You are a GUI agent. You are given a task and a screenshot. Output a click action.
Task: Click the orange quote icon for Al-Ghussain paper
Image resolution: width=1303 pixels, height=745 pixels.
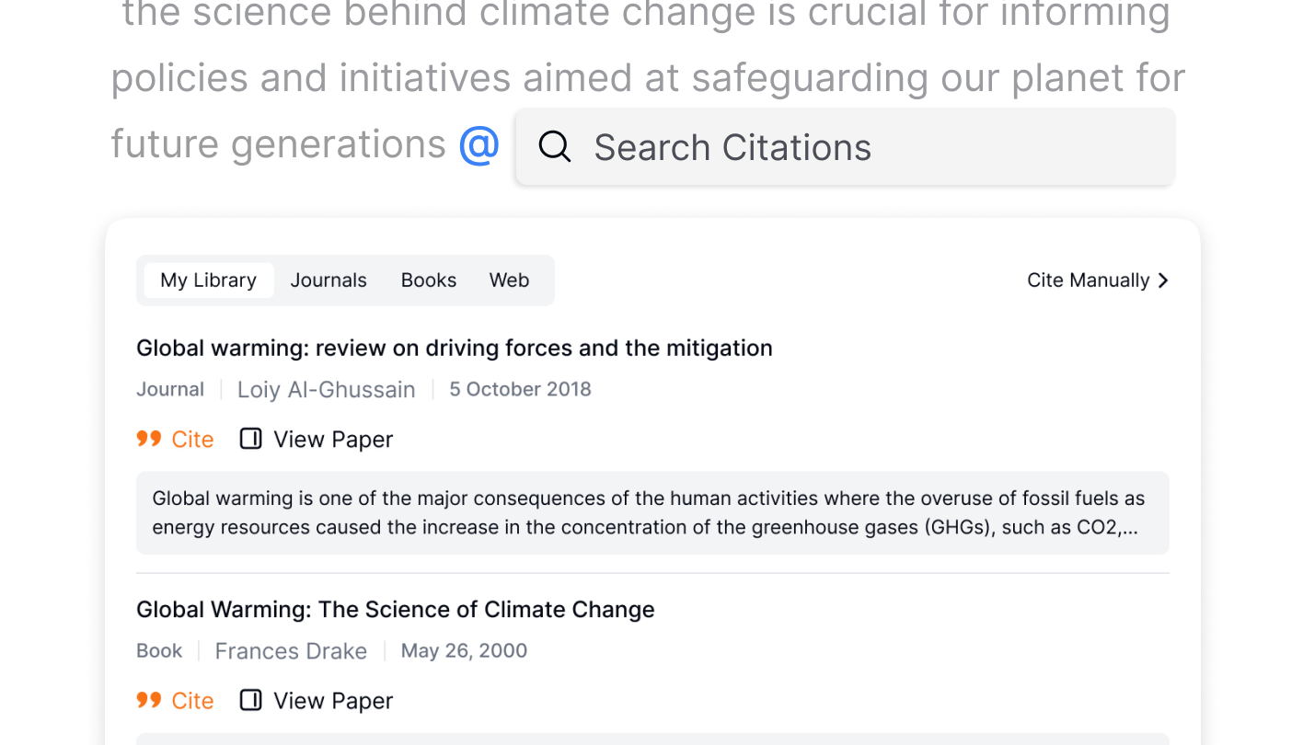(x=149, y=439)
